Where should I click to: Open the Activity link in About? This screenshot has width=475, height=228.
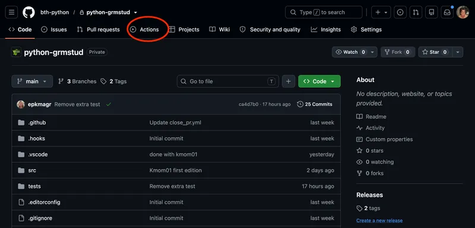pos(370,128)
